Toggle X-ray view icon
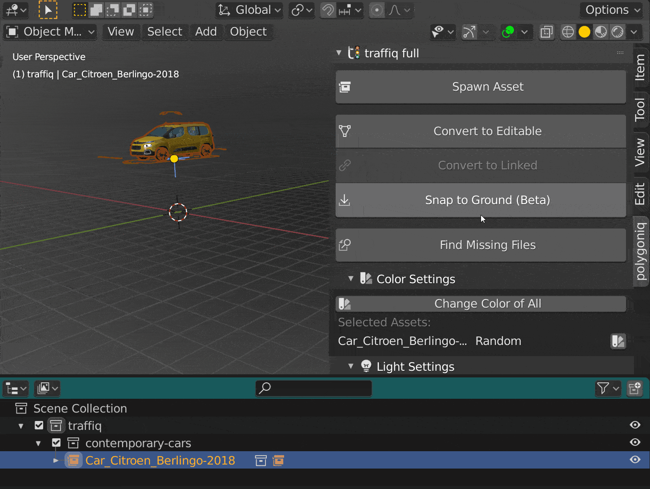 tap(546, 32)
